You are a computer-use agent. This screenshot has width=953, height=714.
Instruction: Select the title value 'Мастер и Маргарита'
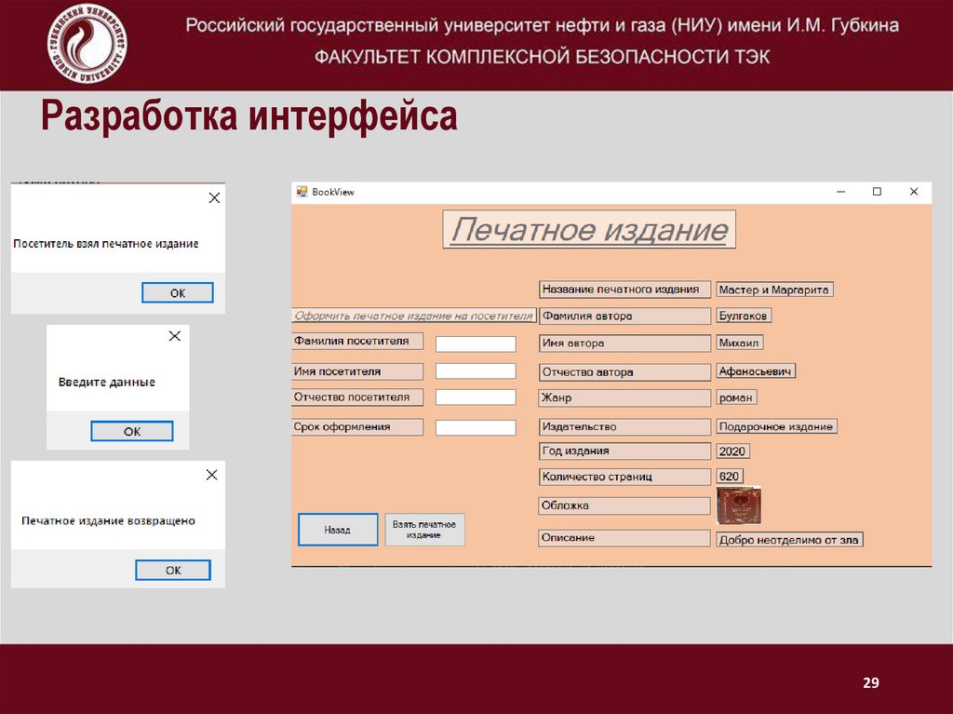(x=773, y=289)
